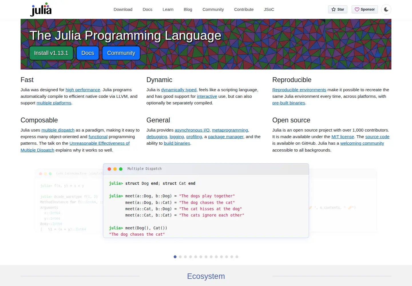
Task: Open Community in the top navigation
Action: [213, 9]
